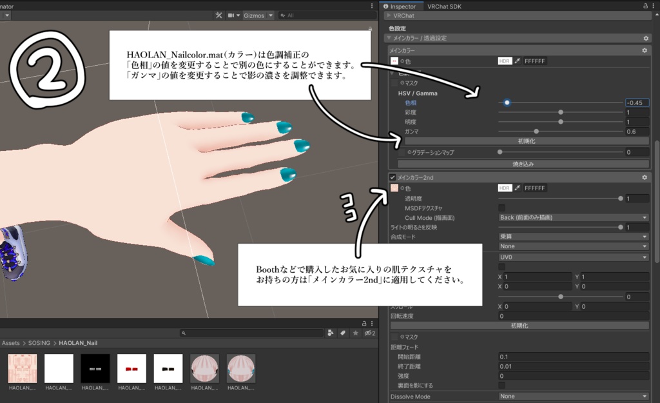This screenshot has height=403, width=660.
Task: Select the HDR eyedropper next to FFFFFF
Action: click(x=517, y=61)
